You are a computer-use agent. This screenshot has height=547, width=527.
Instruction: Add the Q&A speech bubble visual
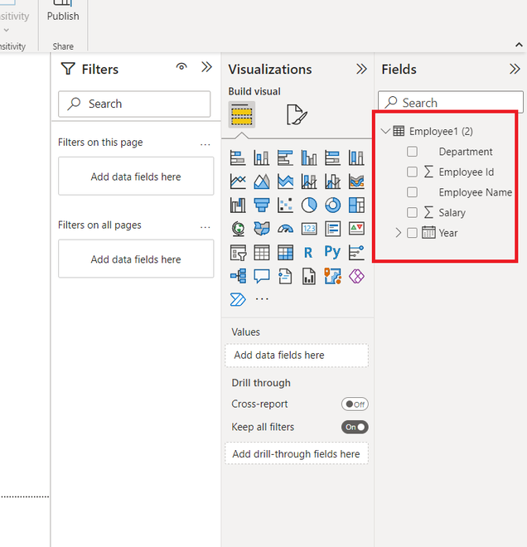pos(262,276)
